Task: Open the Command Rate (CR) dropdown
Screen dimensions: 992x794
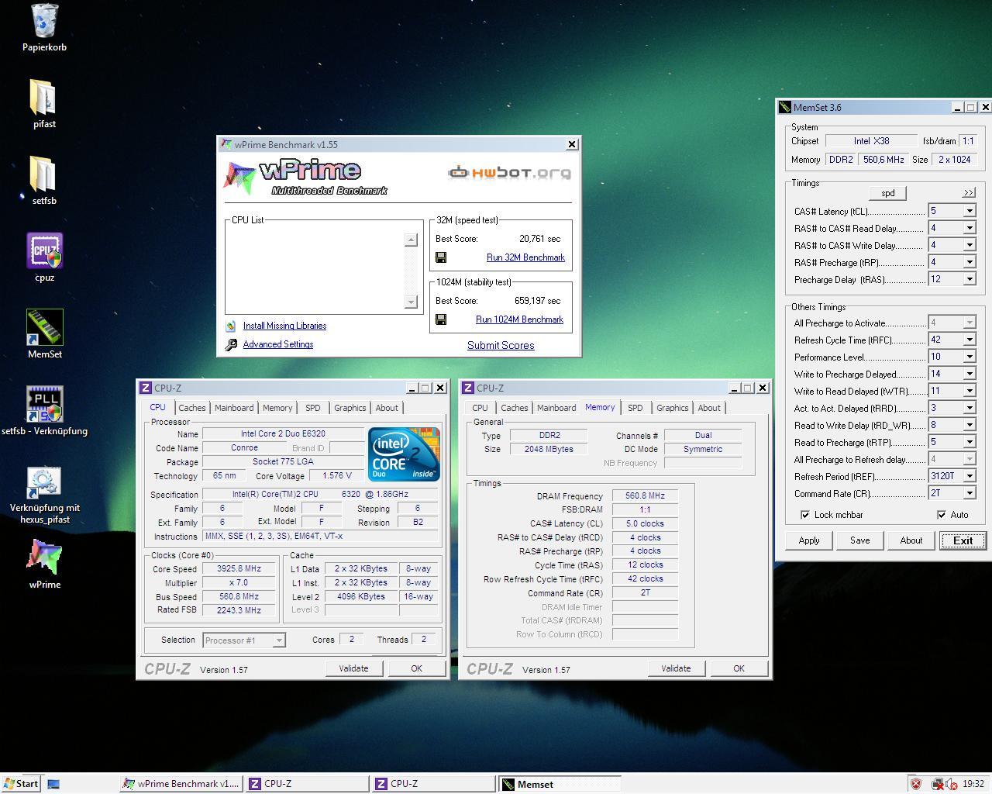Action: coord(969,493)
